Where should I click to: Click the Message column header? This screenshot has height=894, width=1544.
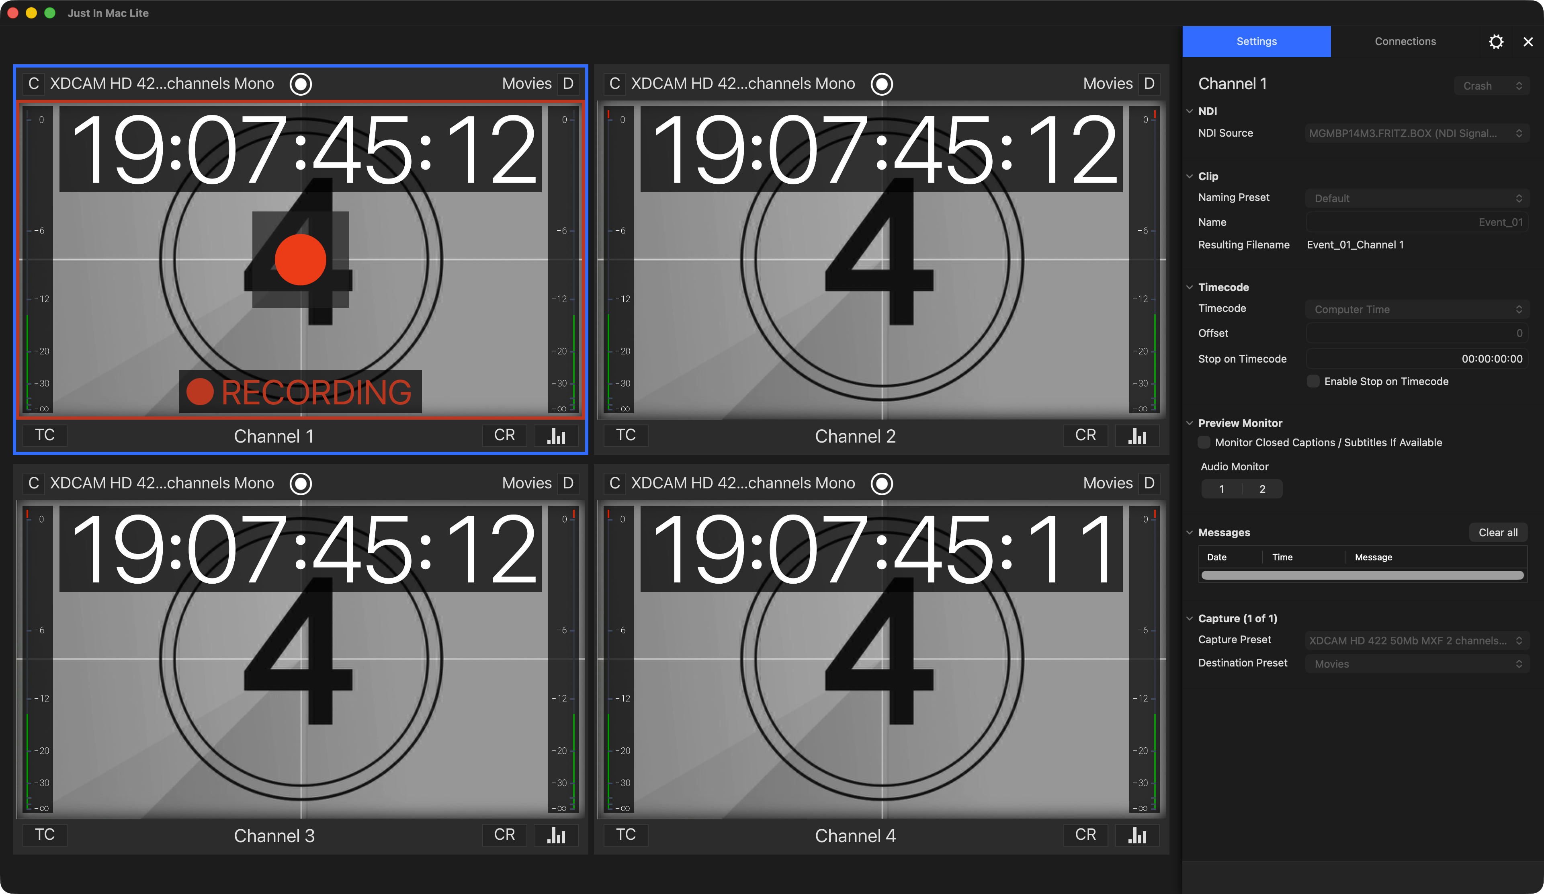click(1435, 557)
